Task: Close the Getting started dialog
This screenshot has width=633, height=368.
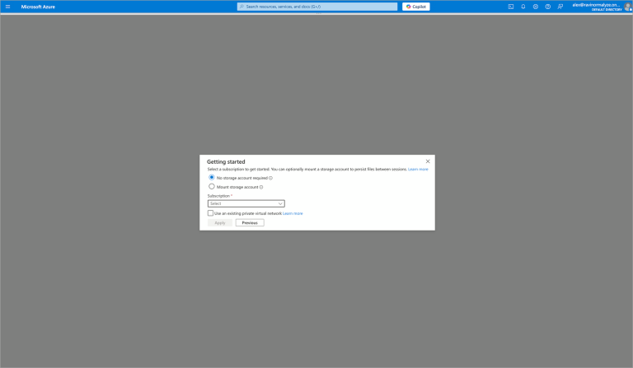Action: pos(428,161)
